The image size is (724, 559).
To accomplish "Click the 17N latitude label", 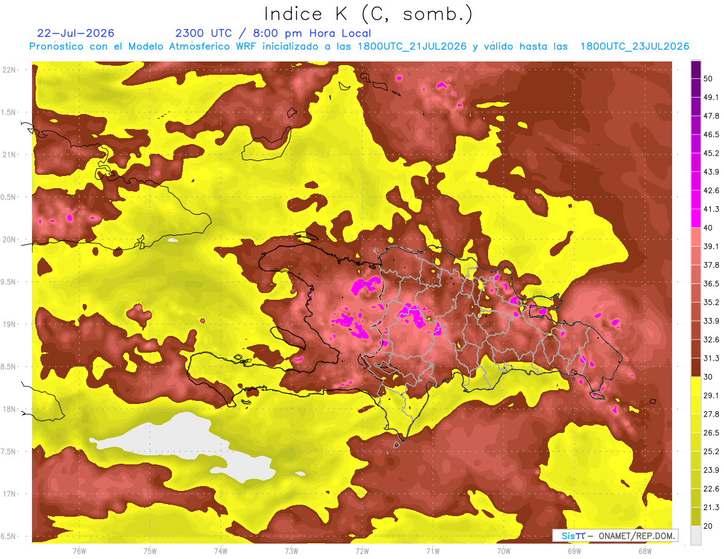I will (9, 494).
